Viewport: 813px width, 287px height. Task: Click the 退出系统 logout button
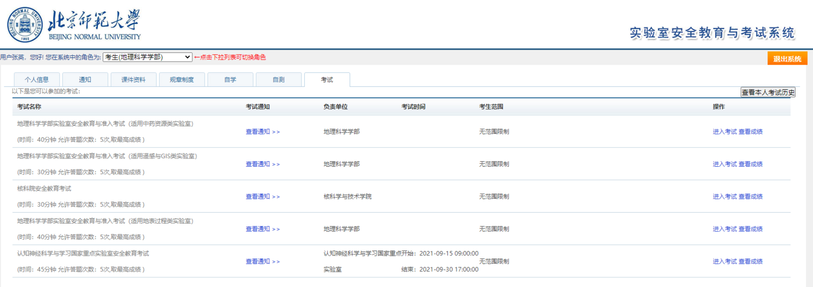tap(787, 59)
